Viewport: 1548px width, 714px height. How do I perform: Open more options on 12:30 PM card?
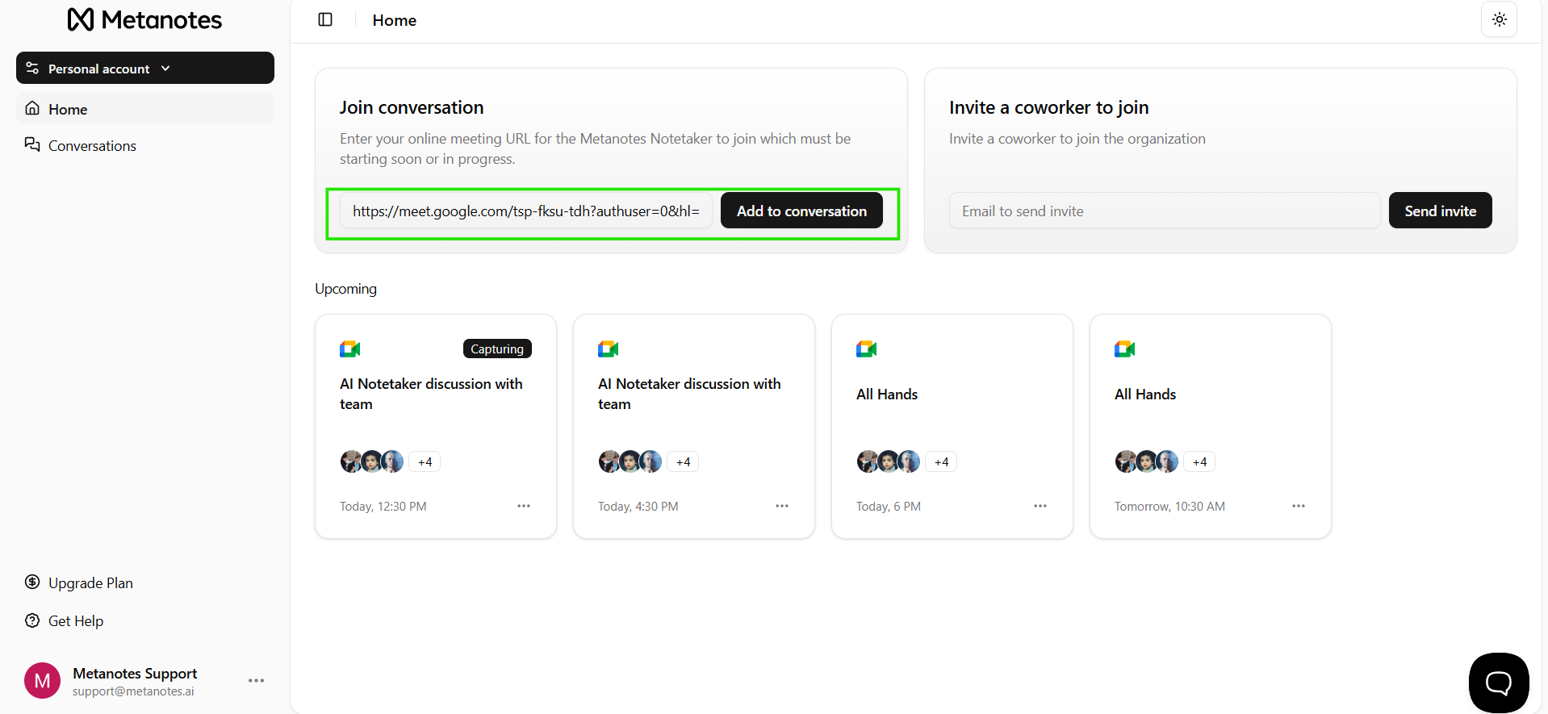pos(524,506)
